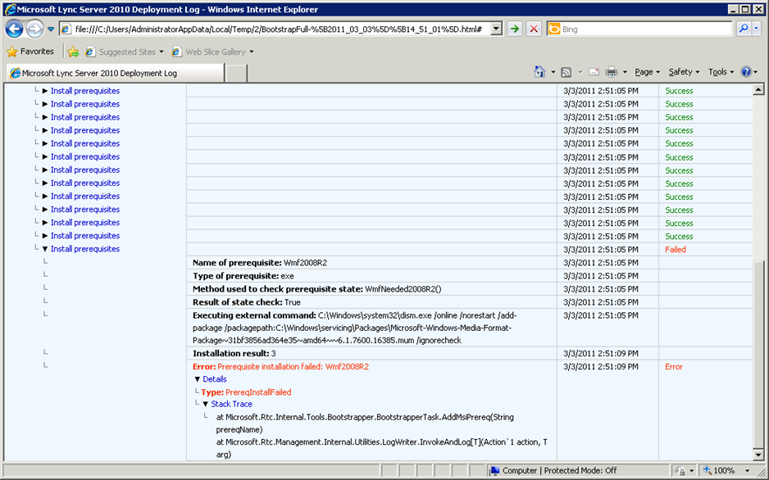This screenshot has width=769, height=480.
Task: Collapse the Details triangle
Action: pos(197,379)
